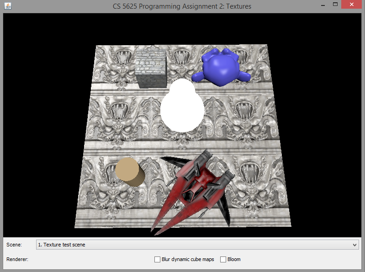
Task: Click the arrow on the Scene combo box
Action: click(355, 245)
